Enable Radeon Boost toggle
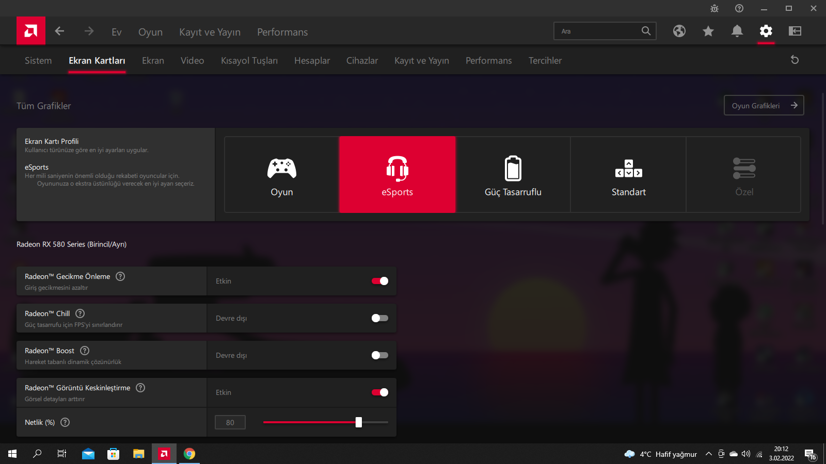The width and height of the screenshot is (826, 464). click(380, 355)
